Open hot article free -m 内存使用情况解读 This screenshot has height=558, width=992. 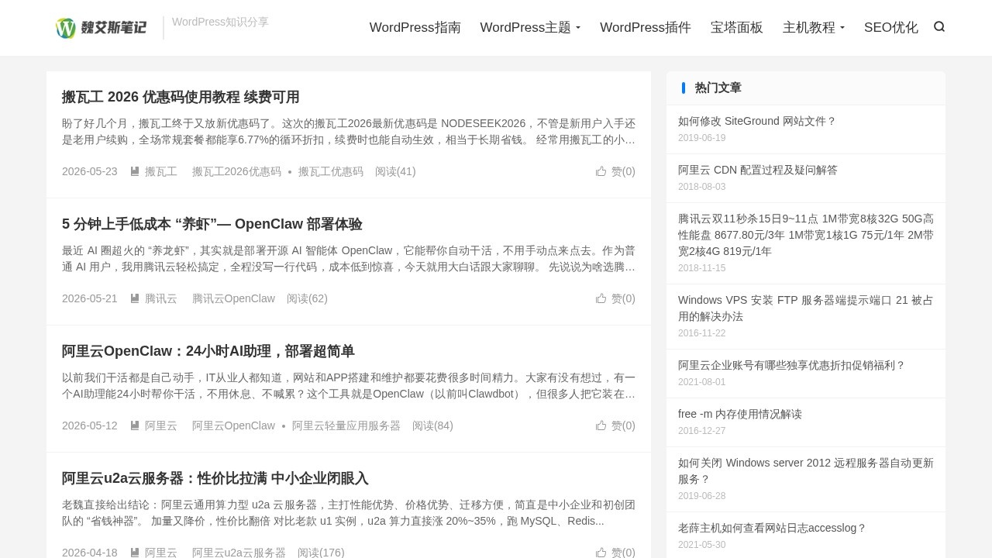click(740, 414)
